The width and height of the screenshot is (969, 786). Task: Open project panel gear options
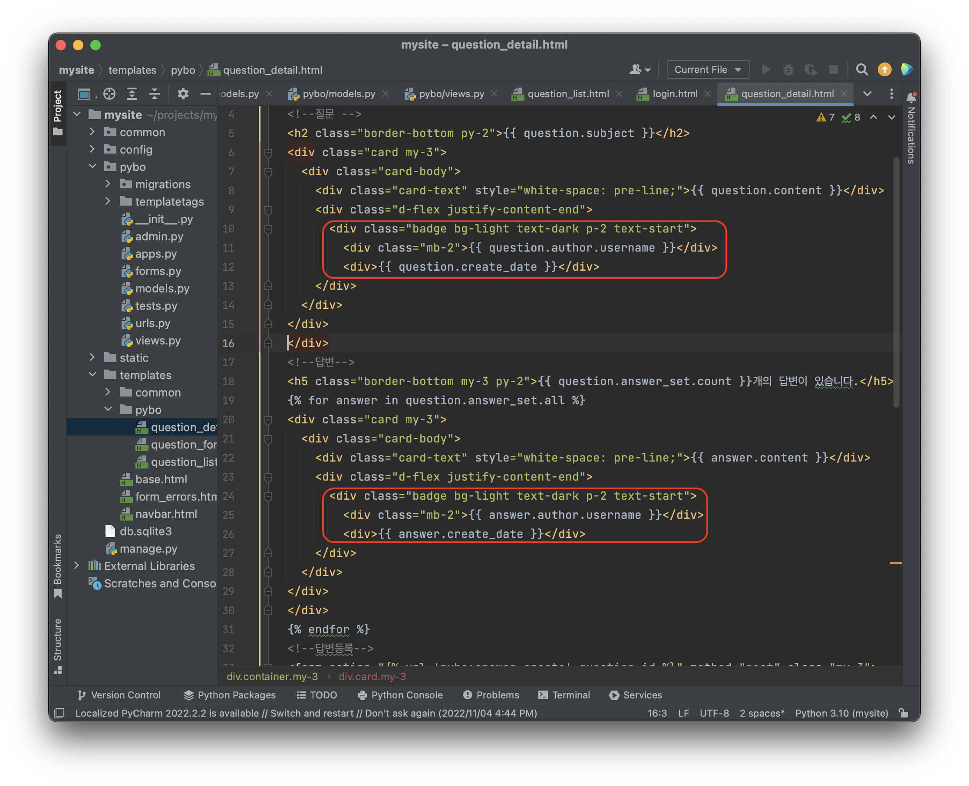tap(183, 94)
